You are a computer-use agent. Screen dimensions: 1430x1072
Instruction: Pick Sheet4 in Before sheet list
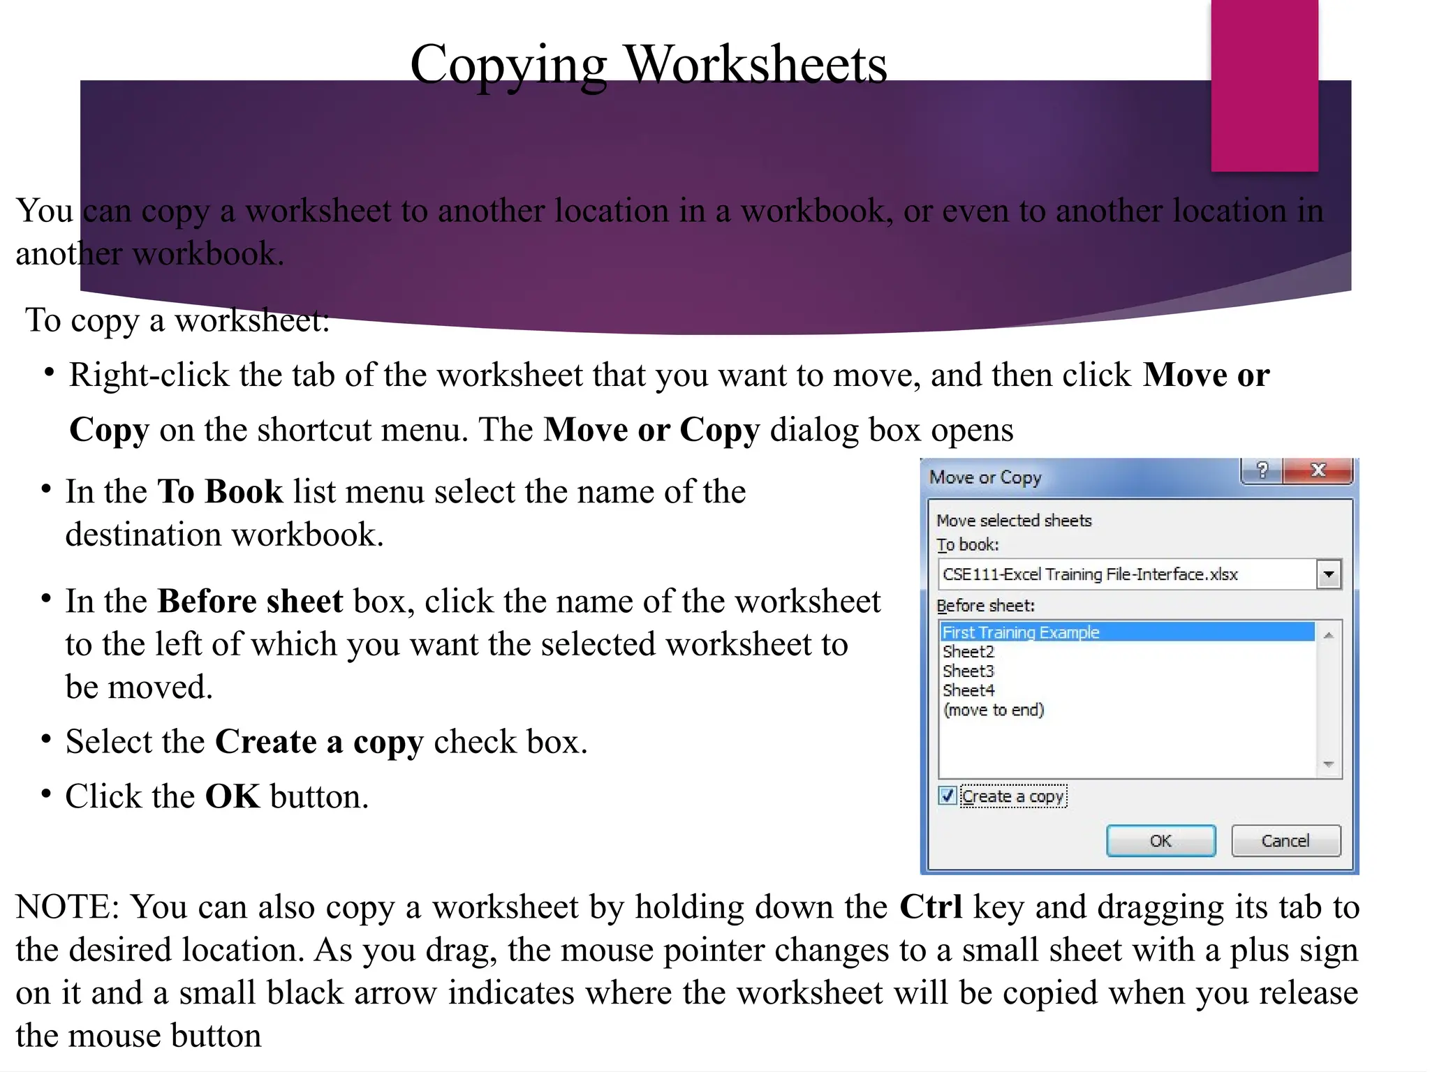pyautogui.click(x=968, y=691)
